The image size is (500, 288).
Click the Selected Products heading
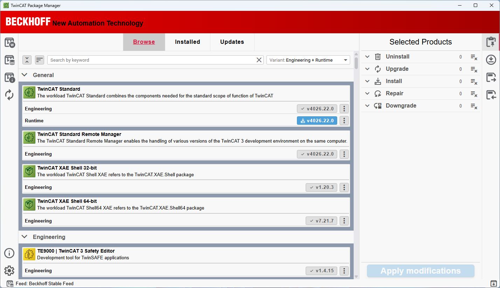coord(421,42)
